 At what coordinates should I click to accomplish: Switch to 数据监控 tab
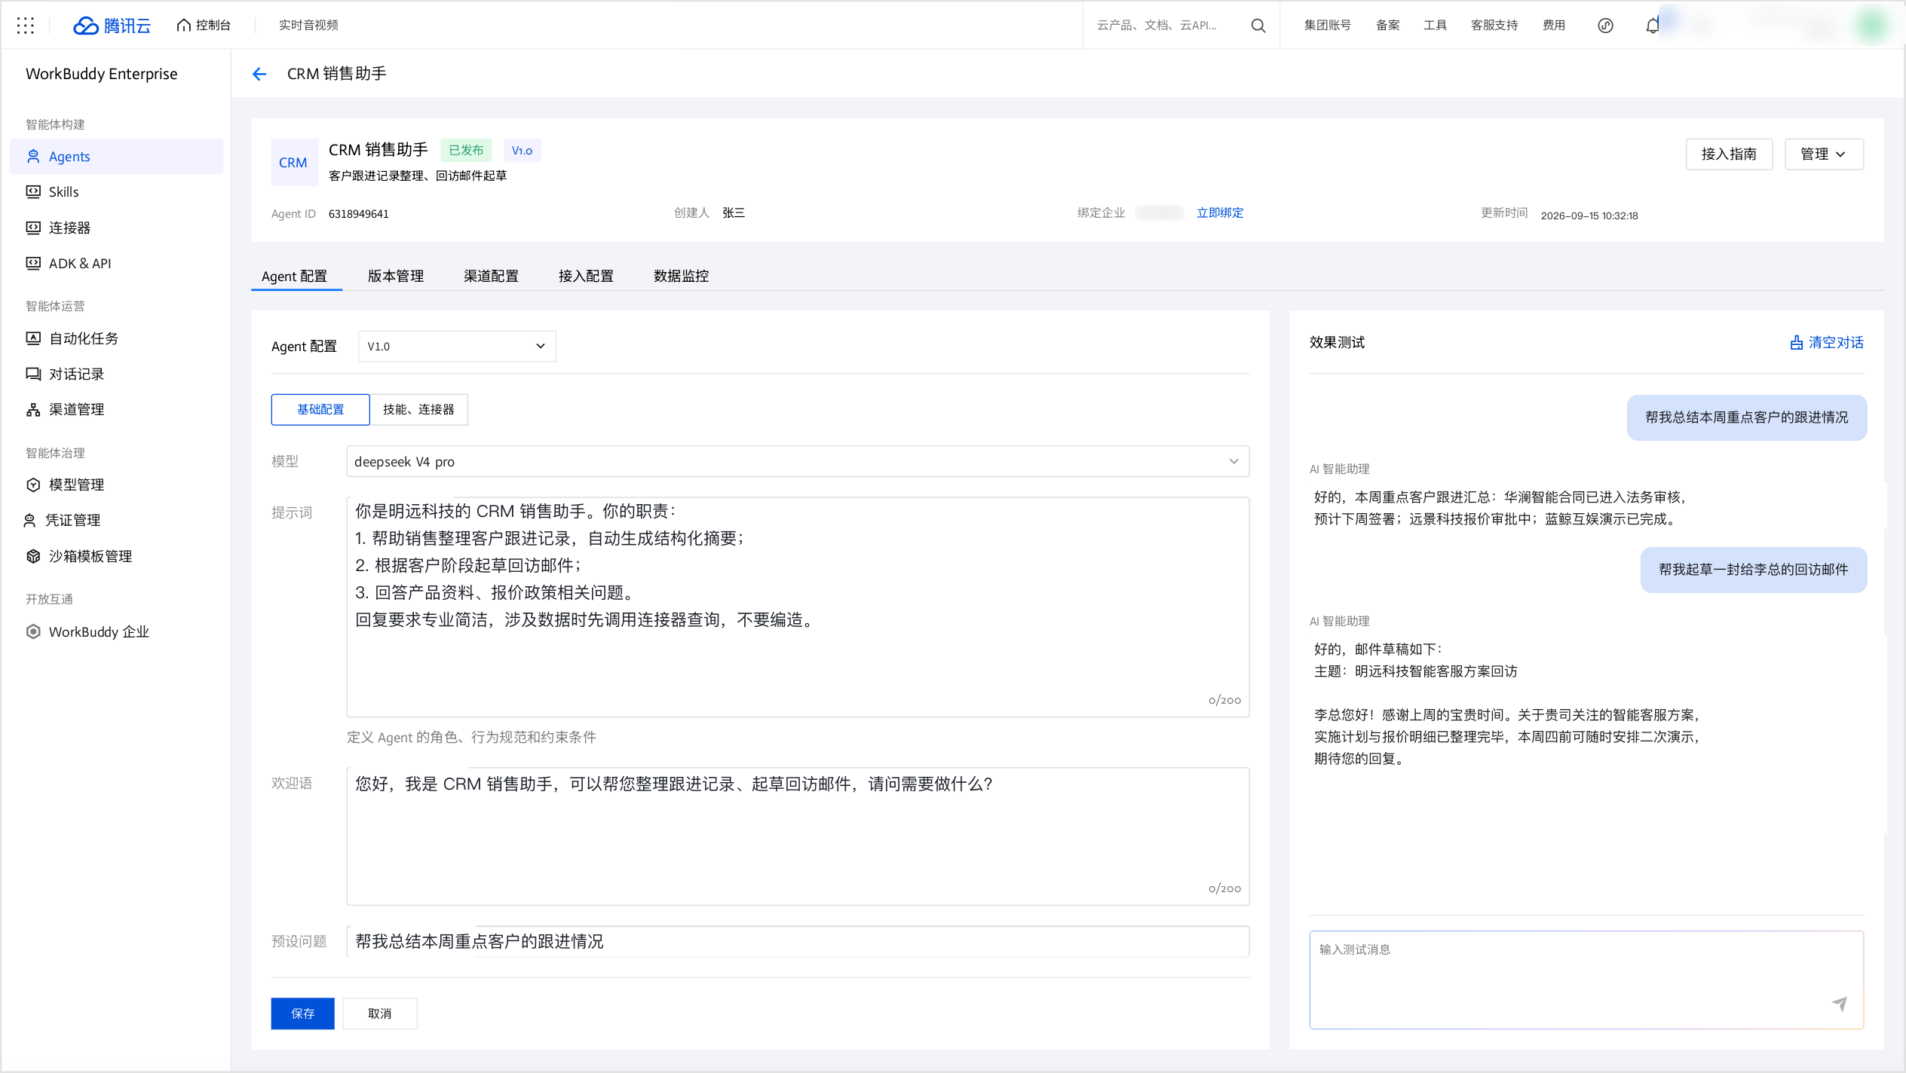coord(681,276)
